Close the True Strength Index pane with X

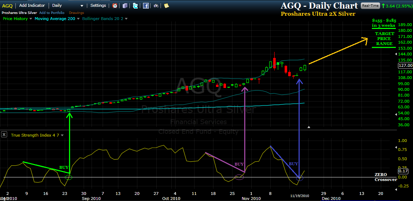[4, 134]
